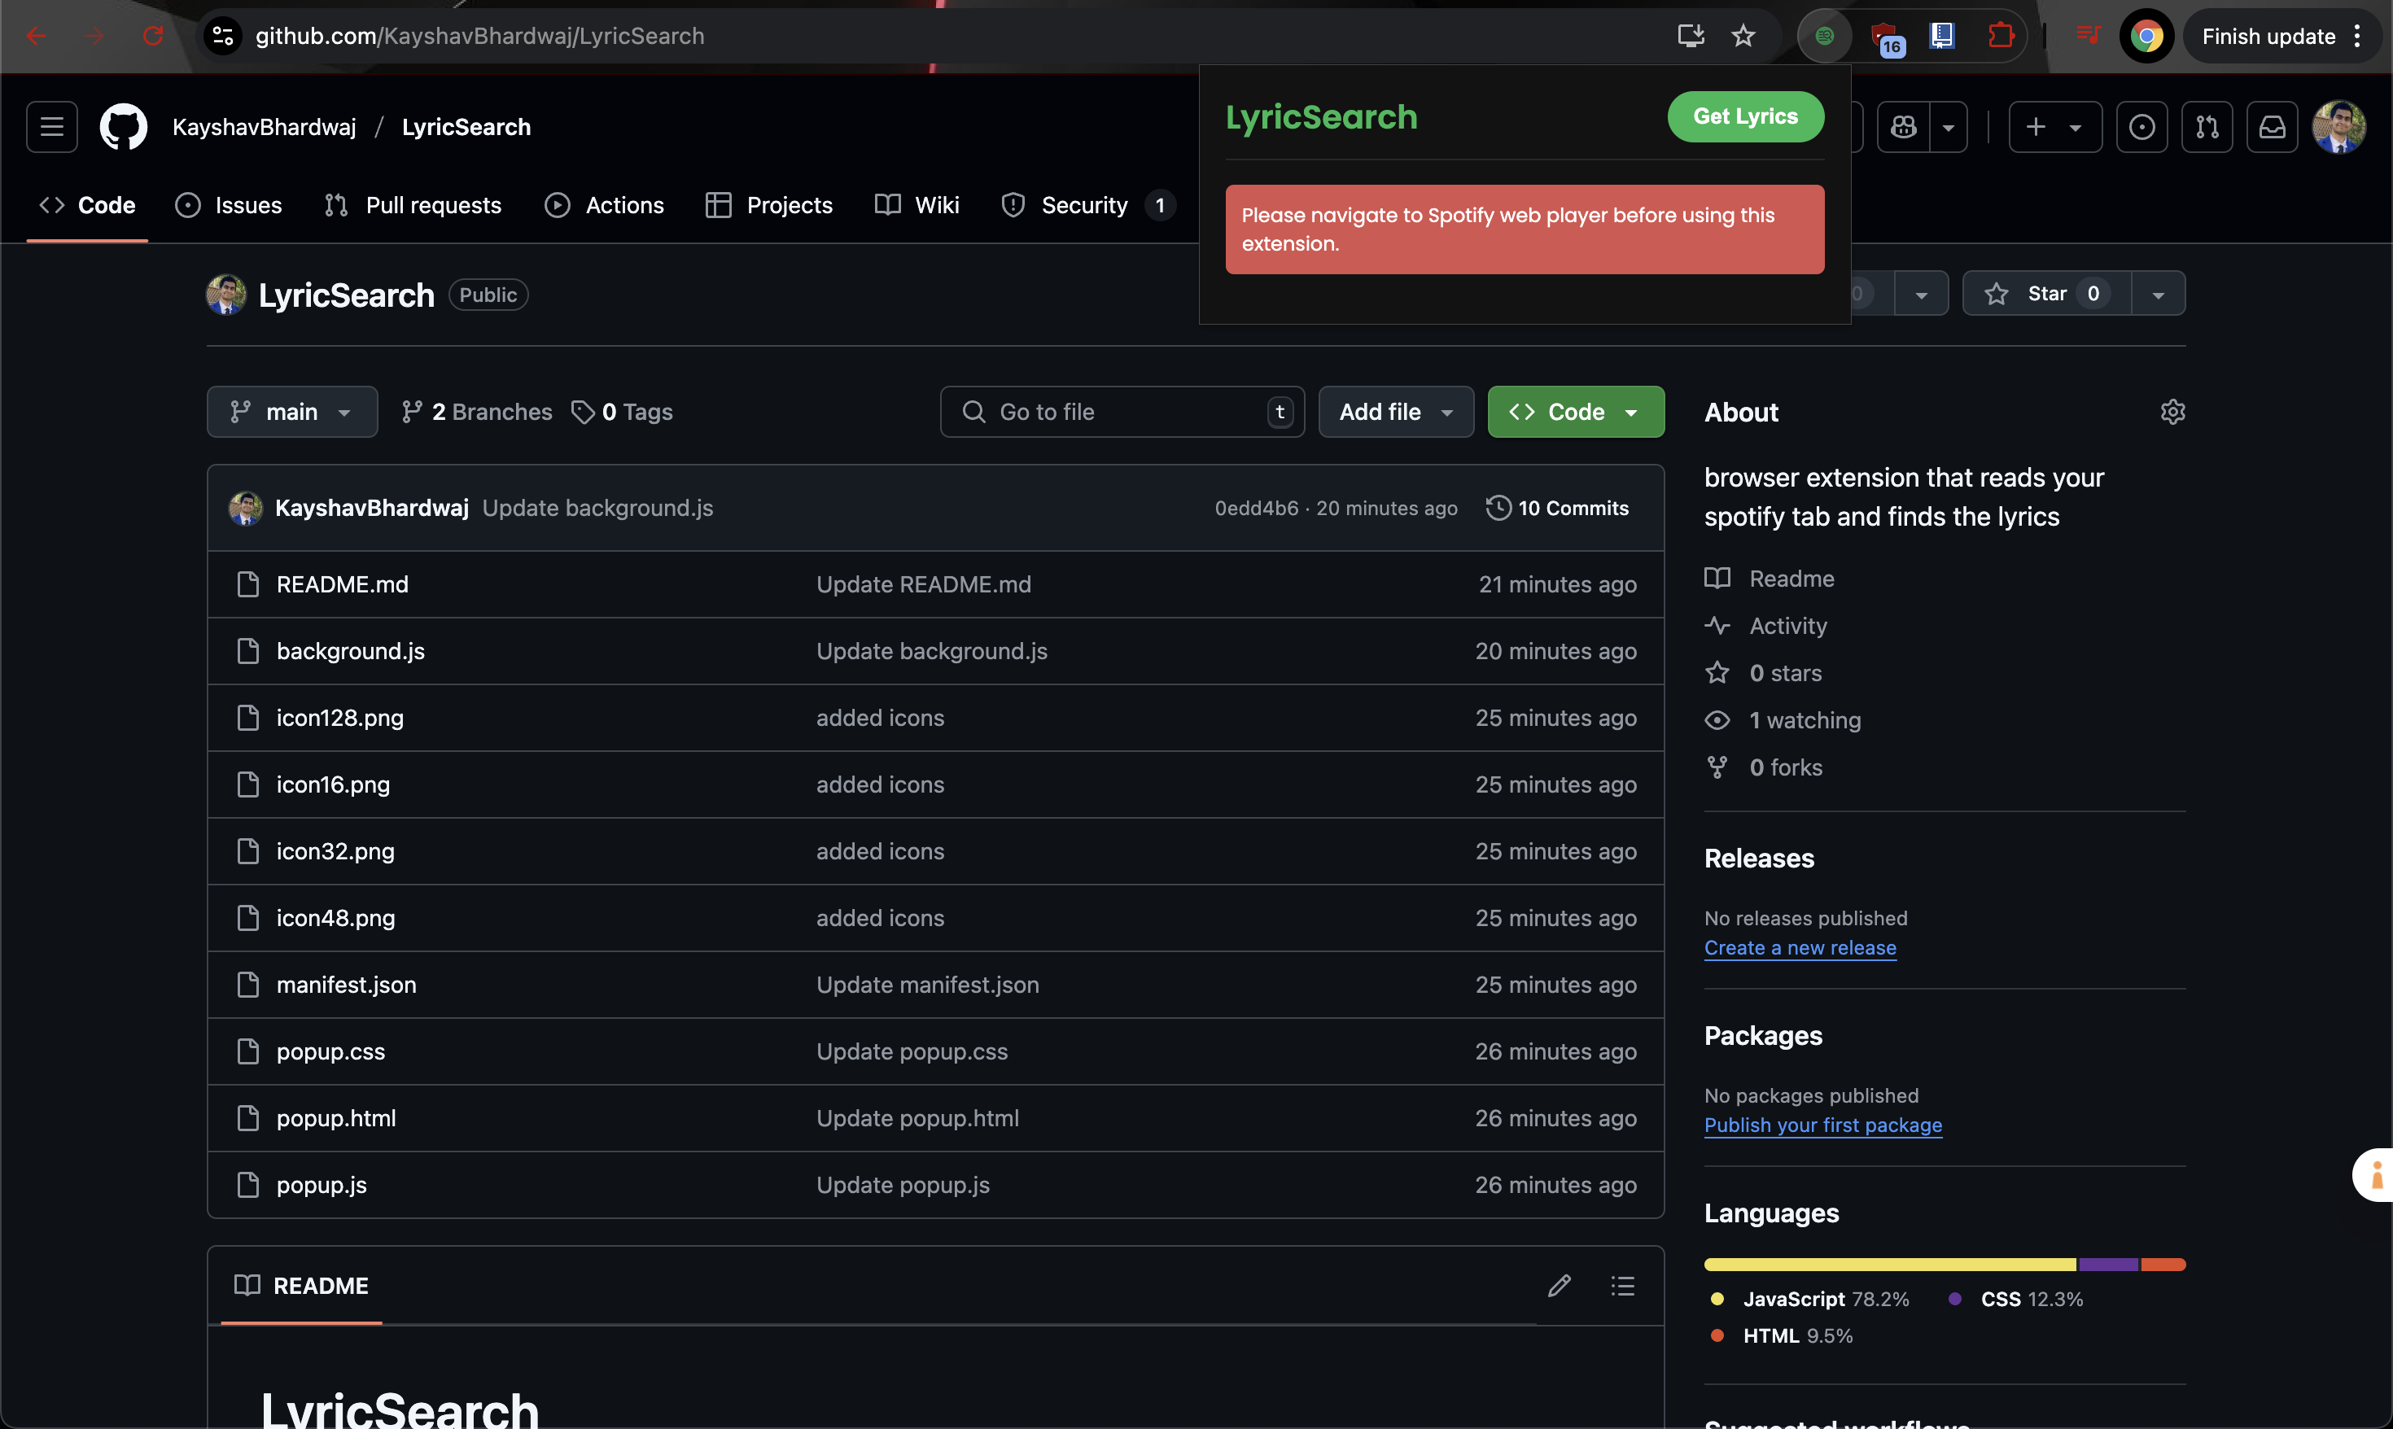
Task: Open the Add file dropdown
Action: 1395,412
